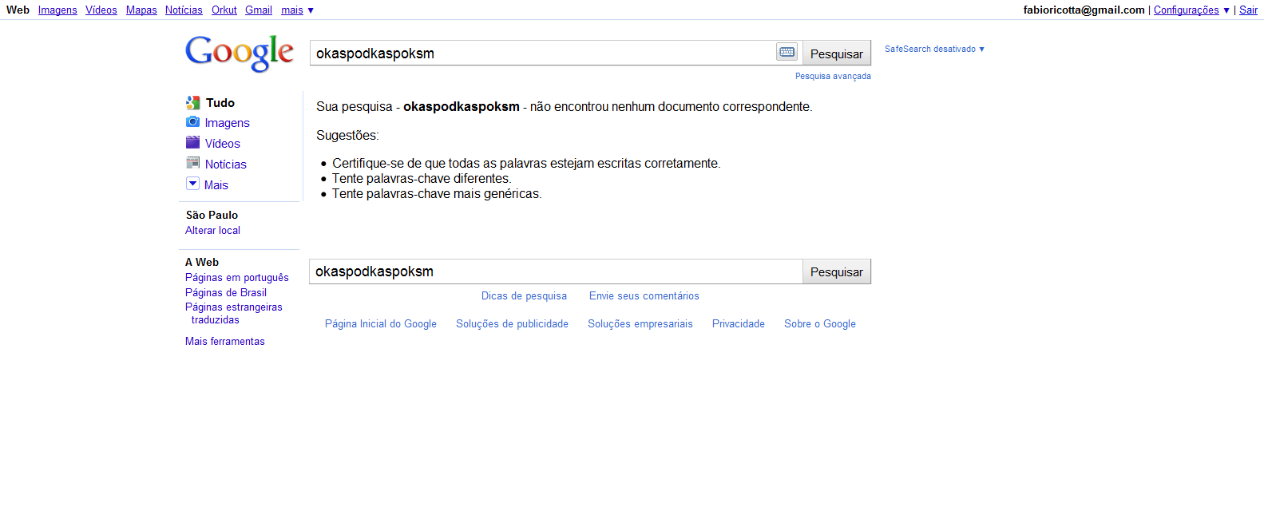
Task: Focus the top search input field
Action: 543,53
